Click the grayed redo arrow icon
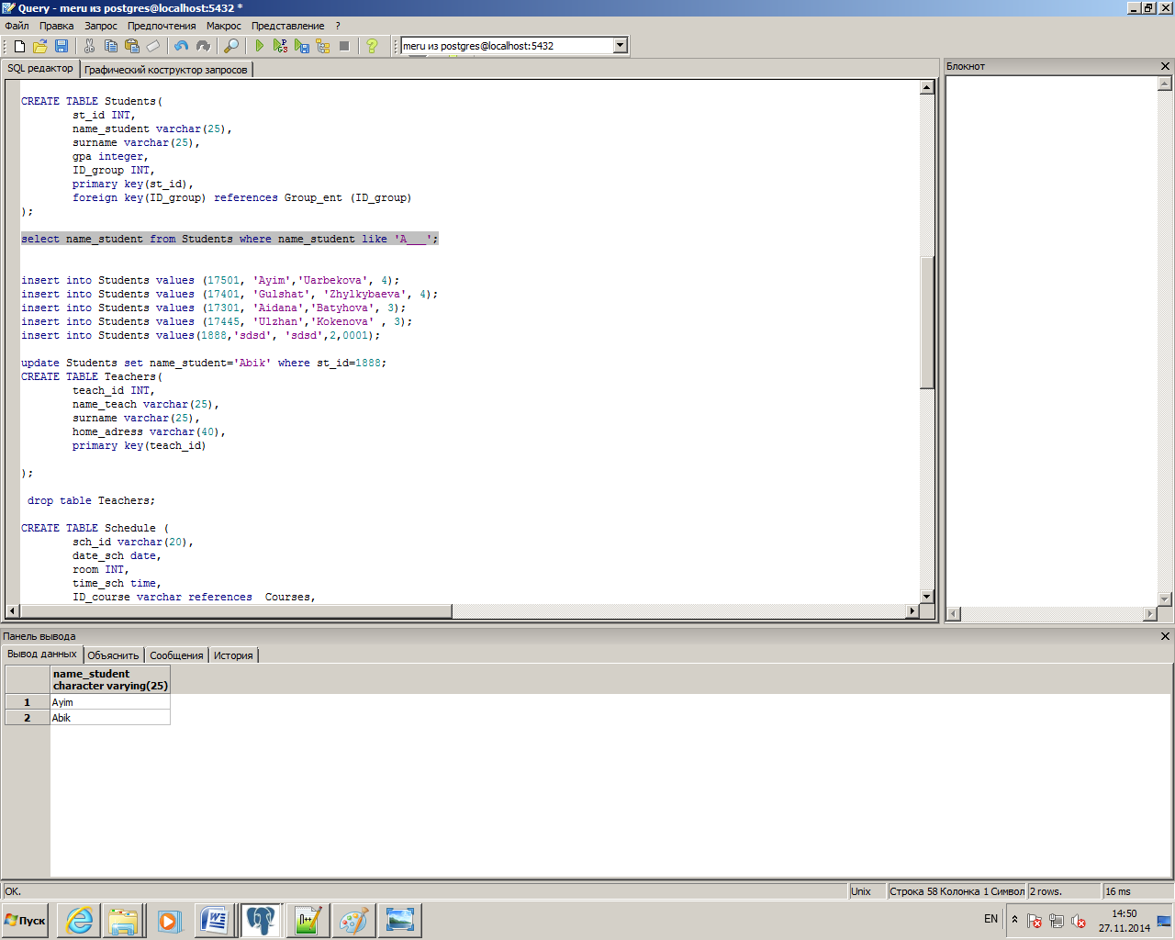Image resolution: width=1175 pixels, height=940 pixels. 203,46
